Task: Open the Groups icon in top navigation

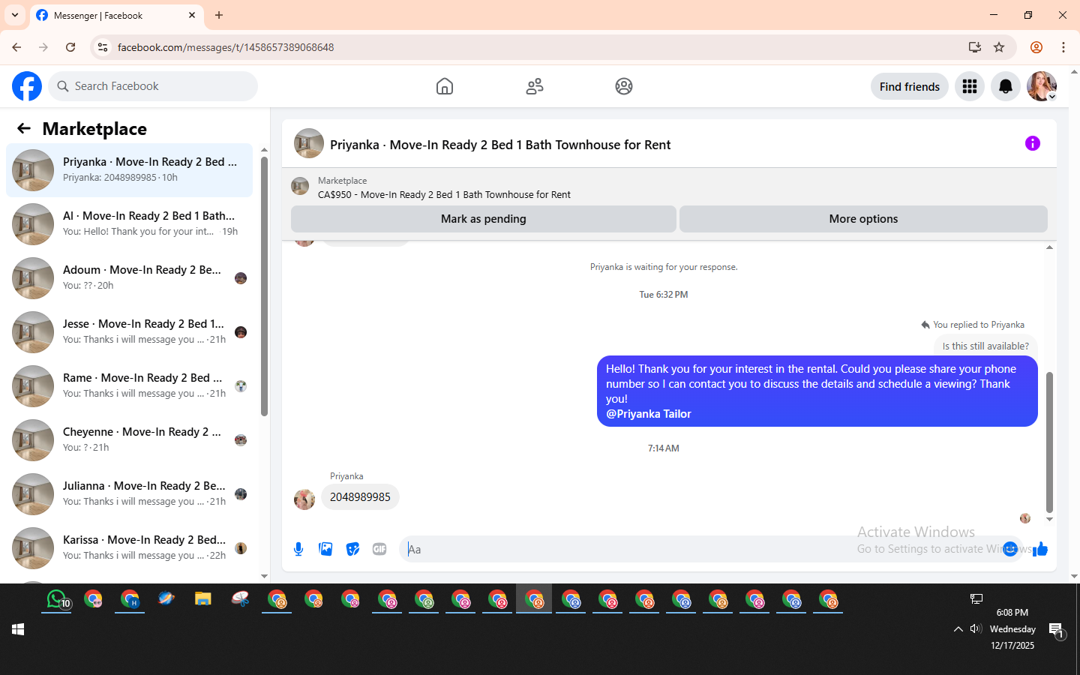Action: (624, 86)
